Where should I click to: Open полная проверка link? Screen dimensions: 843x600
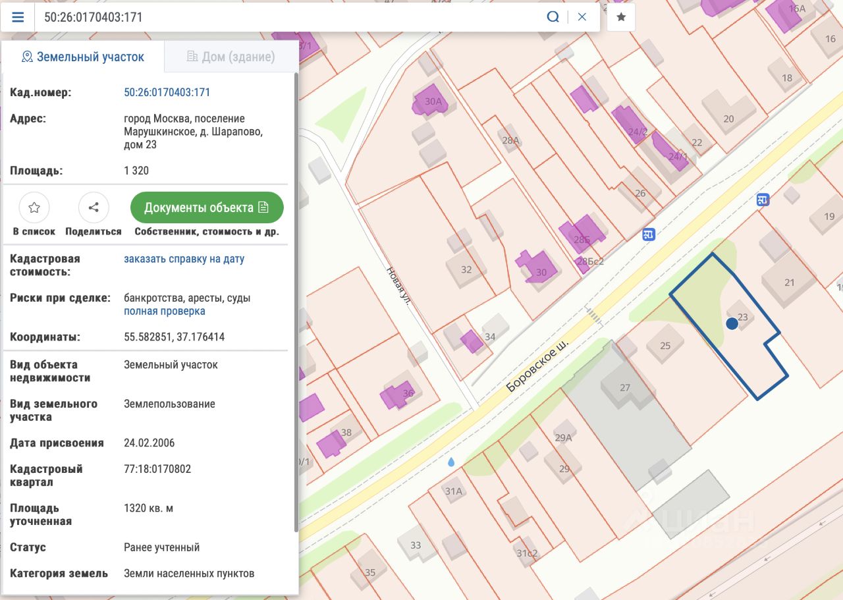tap(165, 311)
